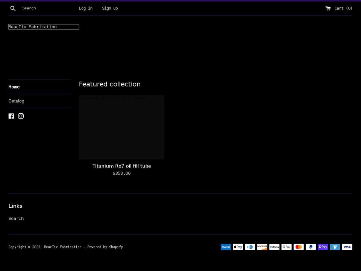
Task: Click the Visa payment icon
Action: [347, 247]
